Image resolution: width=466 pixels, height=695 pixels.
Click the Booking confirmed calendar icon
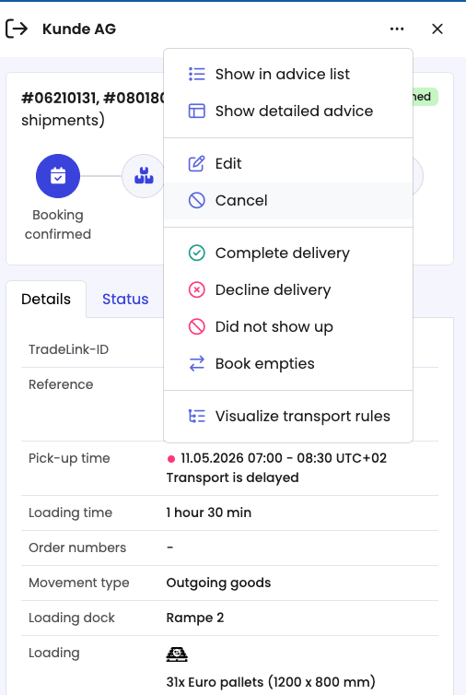[x=58, y=176]
